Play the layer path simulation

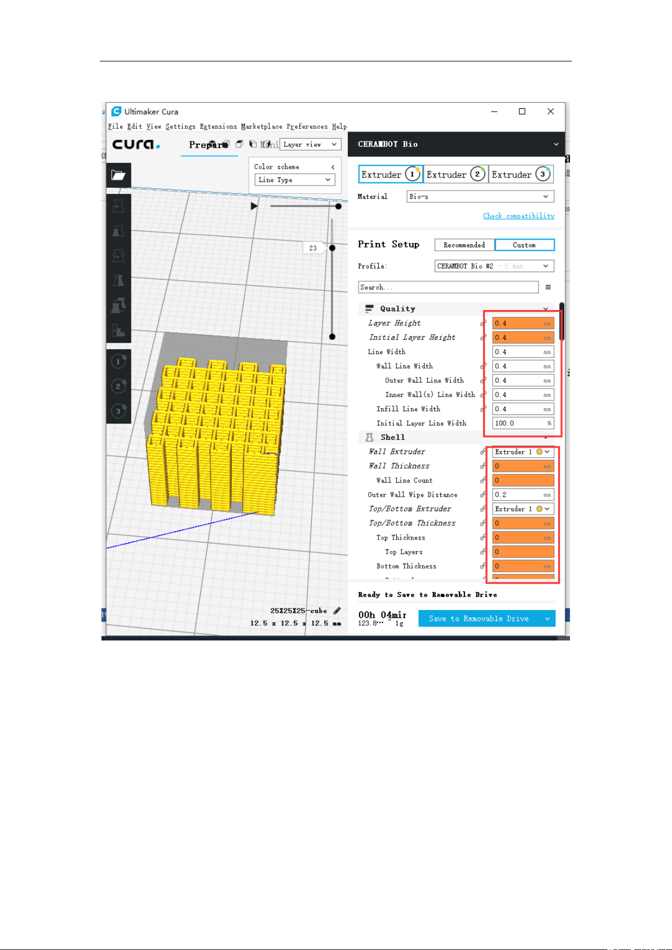(254, 206)
